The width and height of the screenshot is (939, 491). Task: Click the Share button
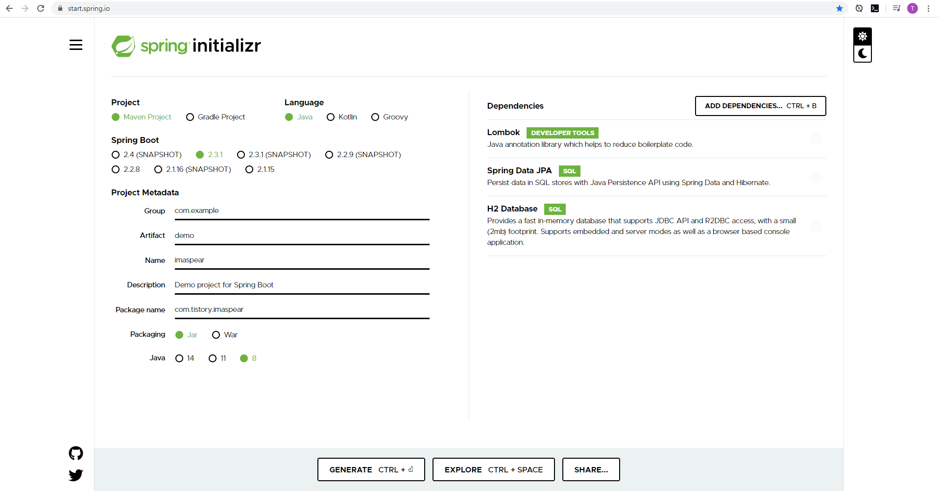(591, 469)
